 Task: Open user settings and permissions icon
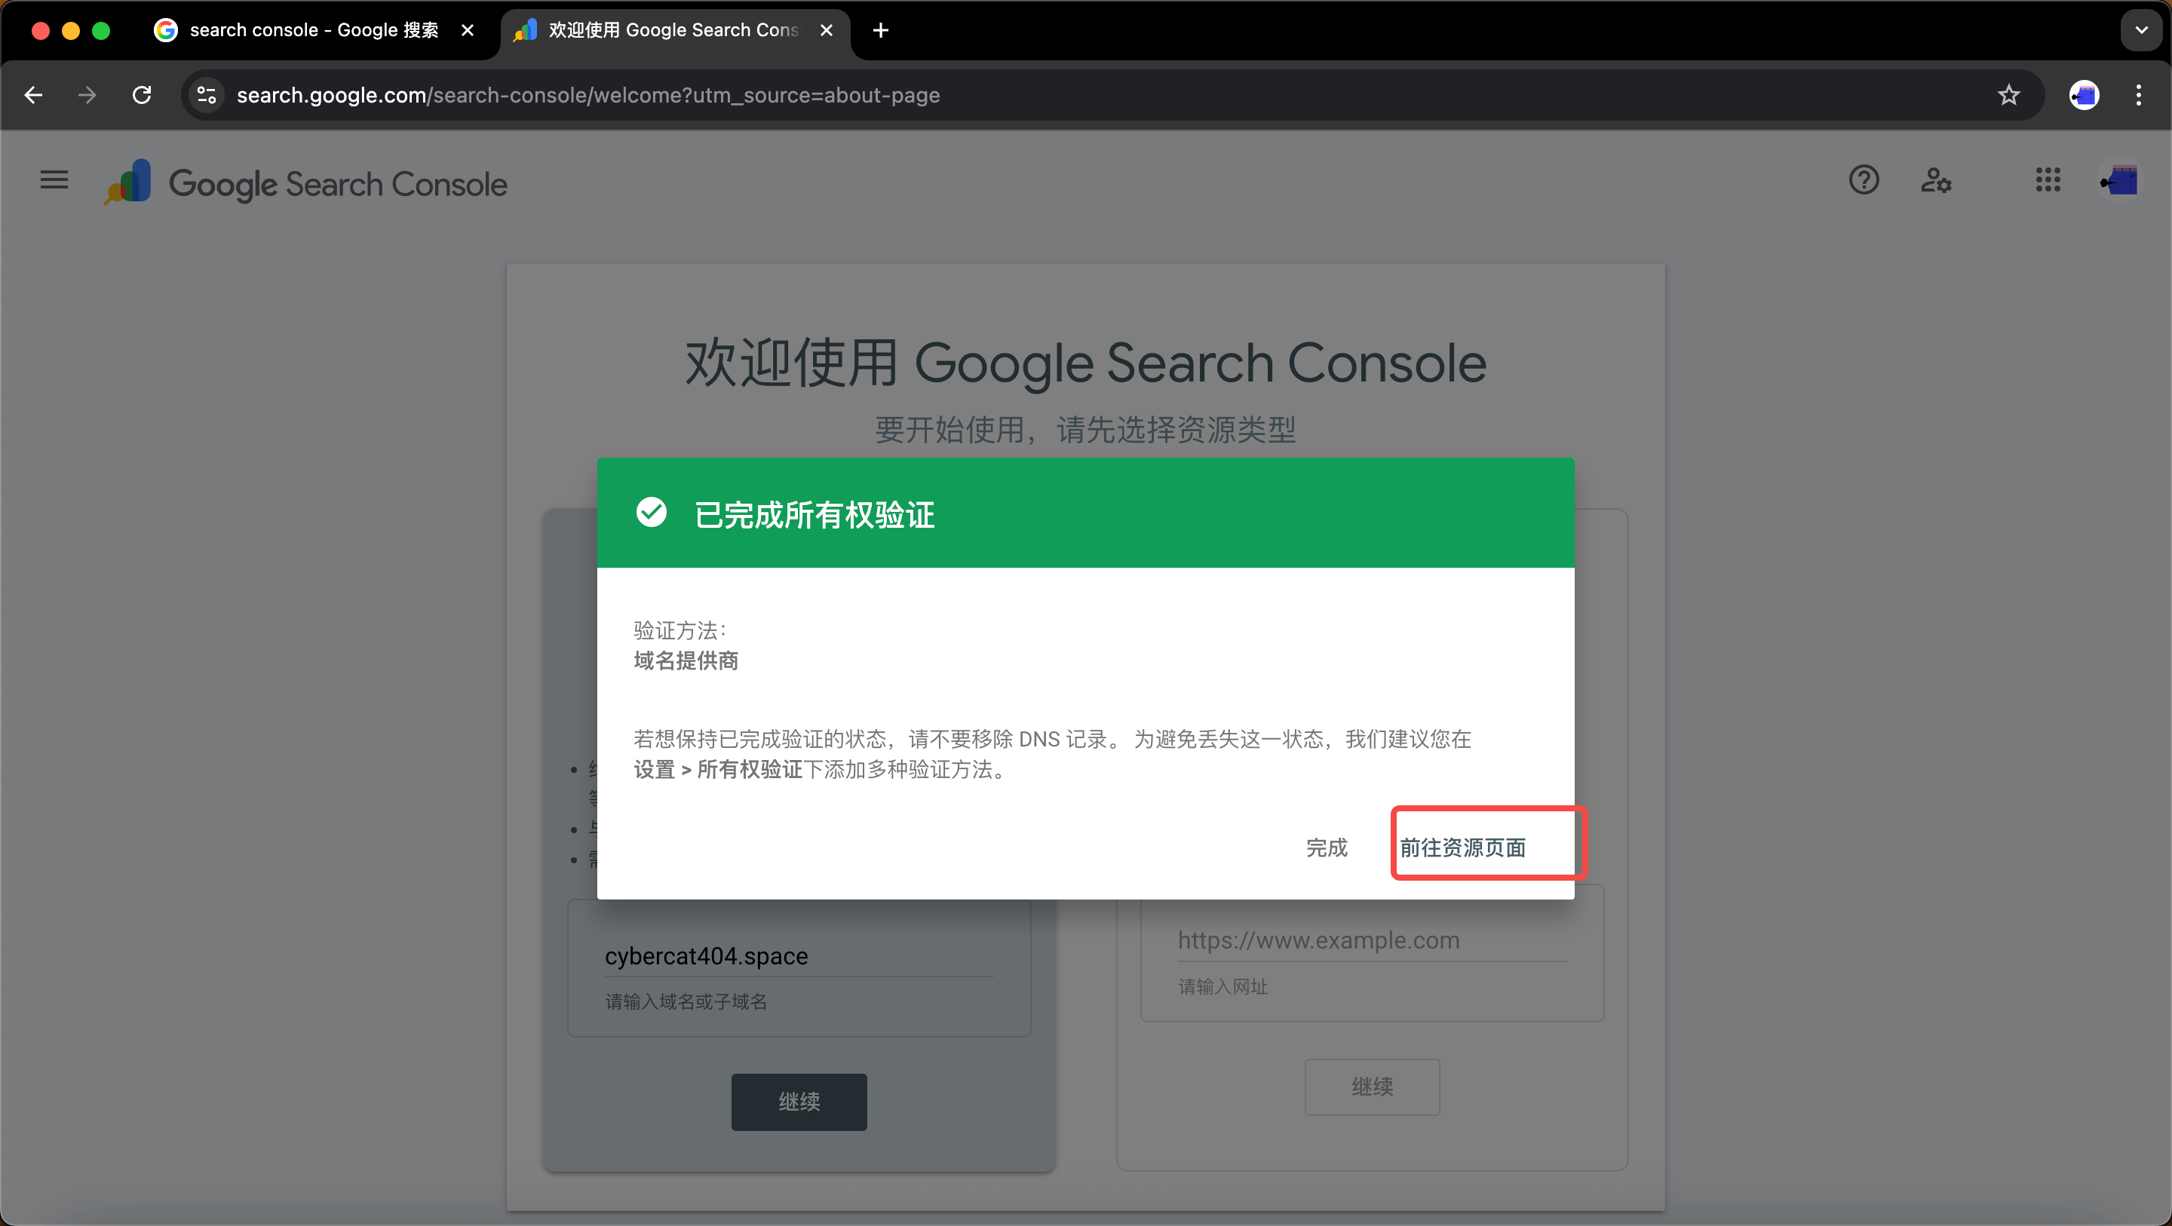click(1936, 180)
